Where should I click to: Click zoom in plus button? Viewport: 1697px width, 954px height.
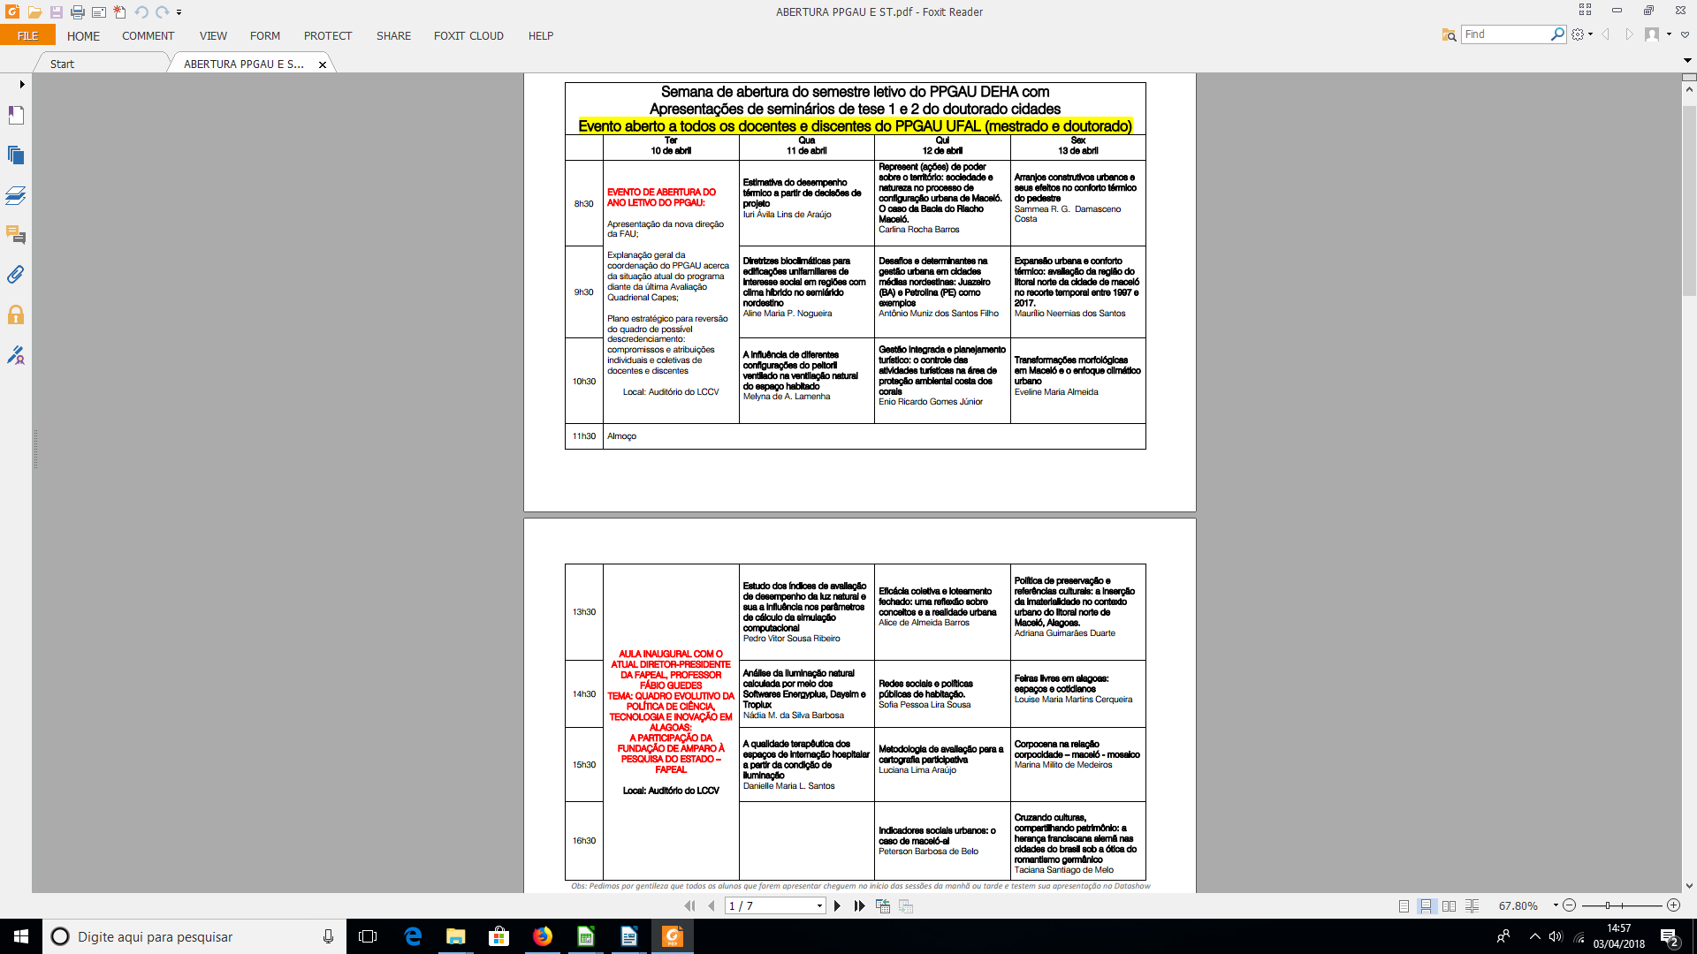[x=1673, y=905]
